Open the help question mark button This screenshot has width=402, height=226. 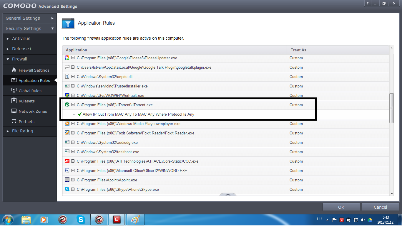coord(368,3)
